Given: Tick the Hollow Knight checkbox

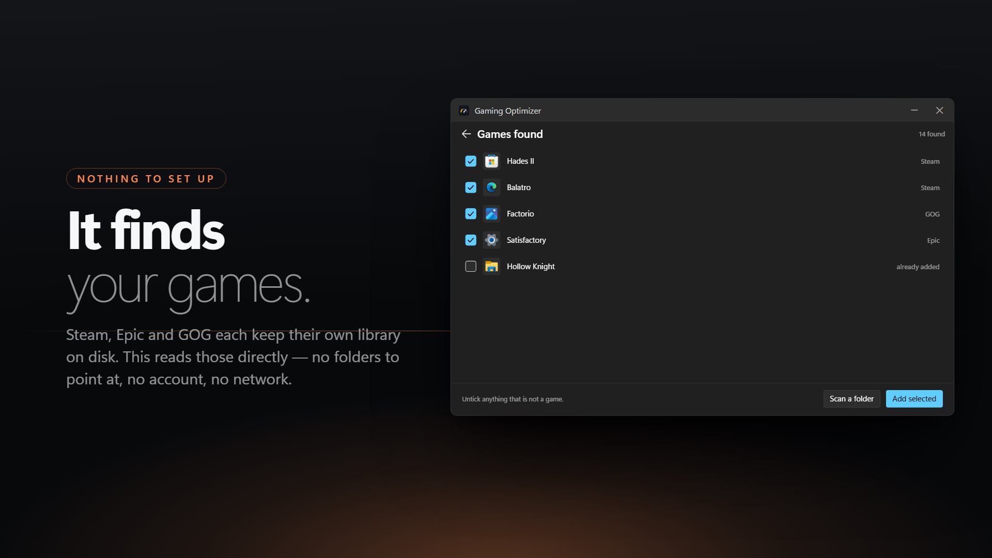Looking at the screenshot, I should 471,267.
